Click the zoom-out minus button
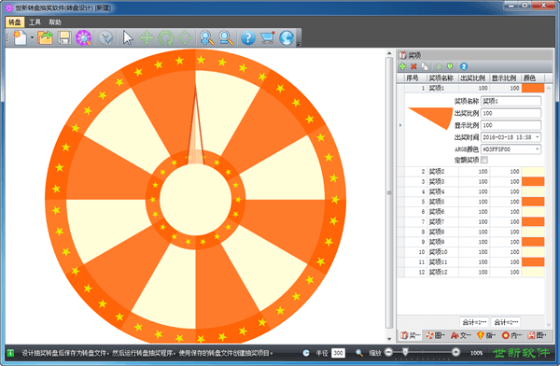560x366 pixels. pyautogui.click(x=388, y=352)
